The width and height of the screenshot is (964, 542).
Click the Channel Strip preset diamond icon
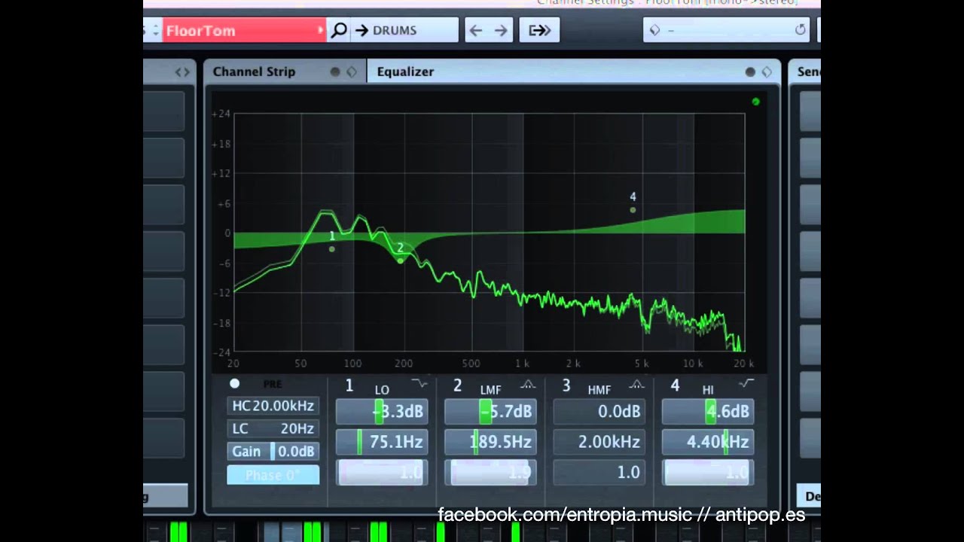352,72
